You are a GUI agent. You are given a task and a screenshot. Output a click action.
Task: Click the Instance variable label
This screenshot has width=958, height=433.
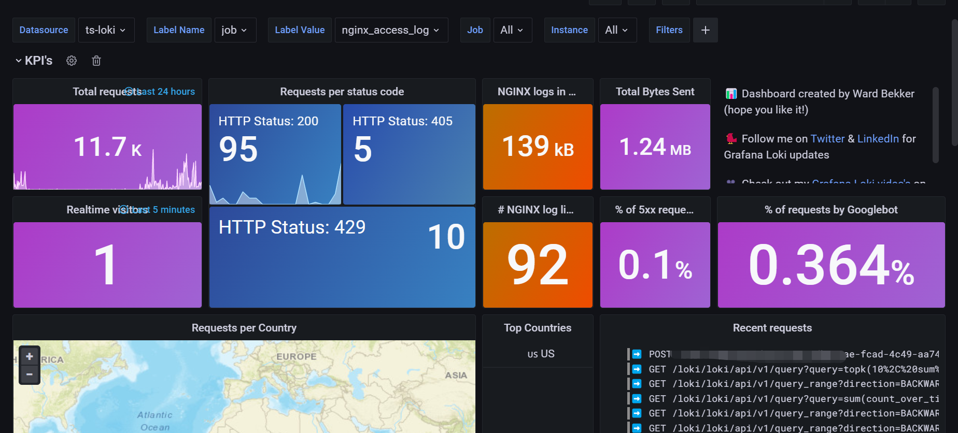[569, 30]
